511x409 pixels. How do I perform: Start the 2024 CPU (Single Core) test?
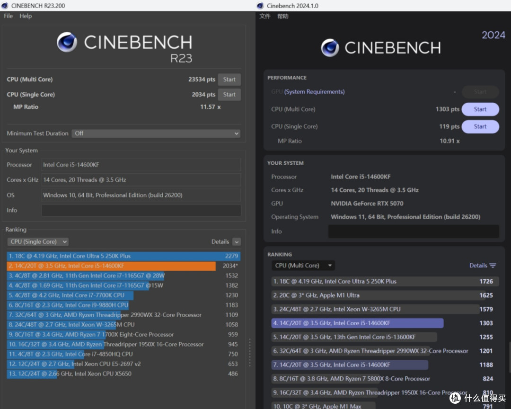pos(480,126)
